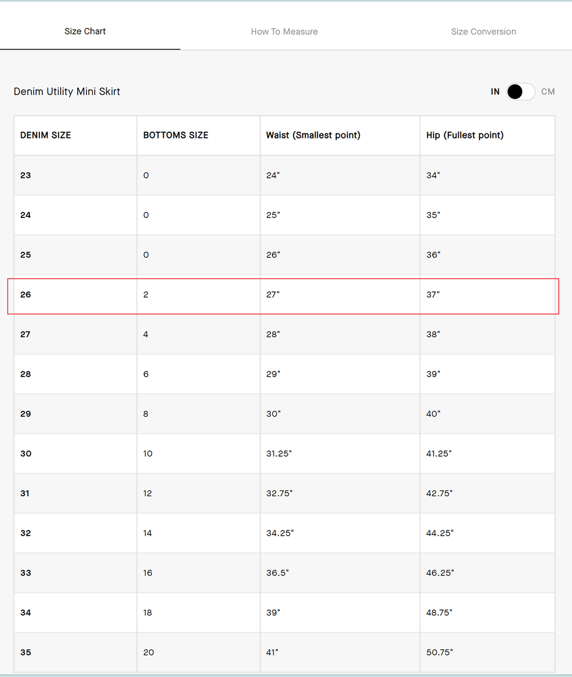Screen dimensions: 572x677
Task: Click bottoms size 8 cell
Action: click(198, 414)
